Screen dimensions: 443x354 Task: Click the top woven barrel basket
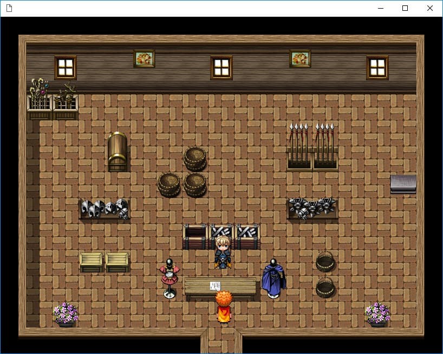[194, 159]
